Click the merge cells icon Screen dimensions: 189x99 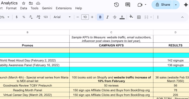tap(146, 17)
